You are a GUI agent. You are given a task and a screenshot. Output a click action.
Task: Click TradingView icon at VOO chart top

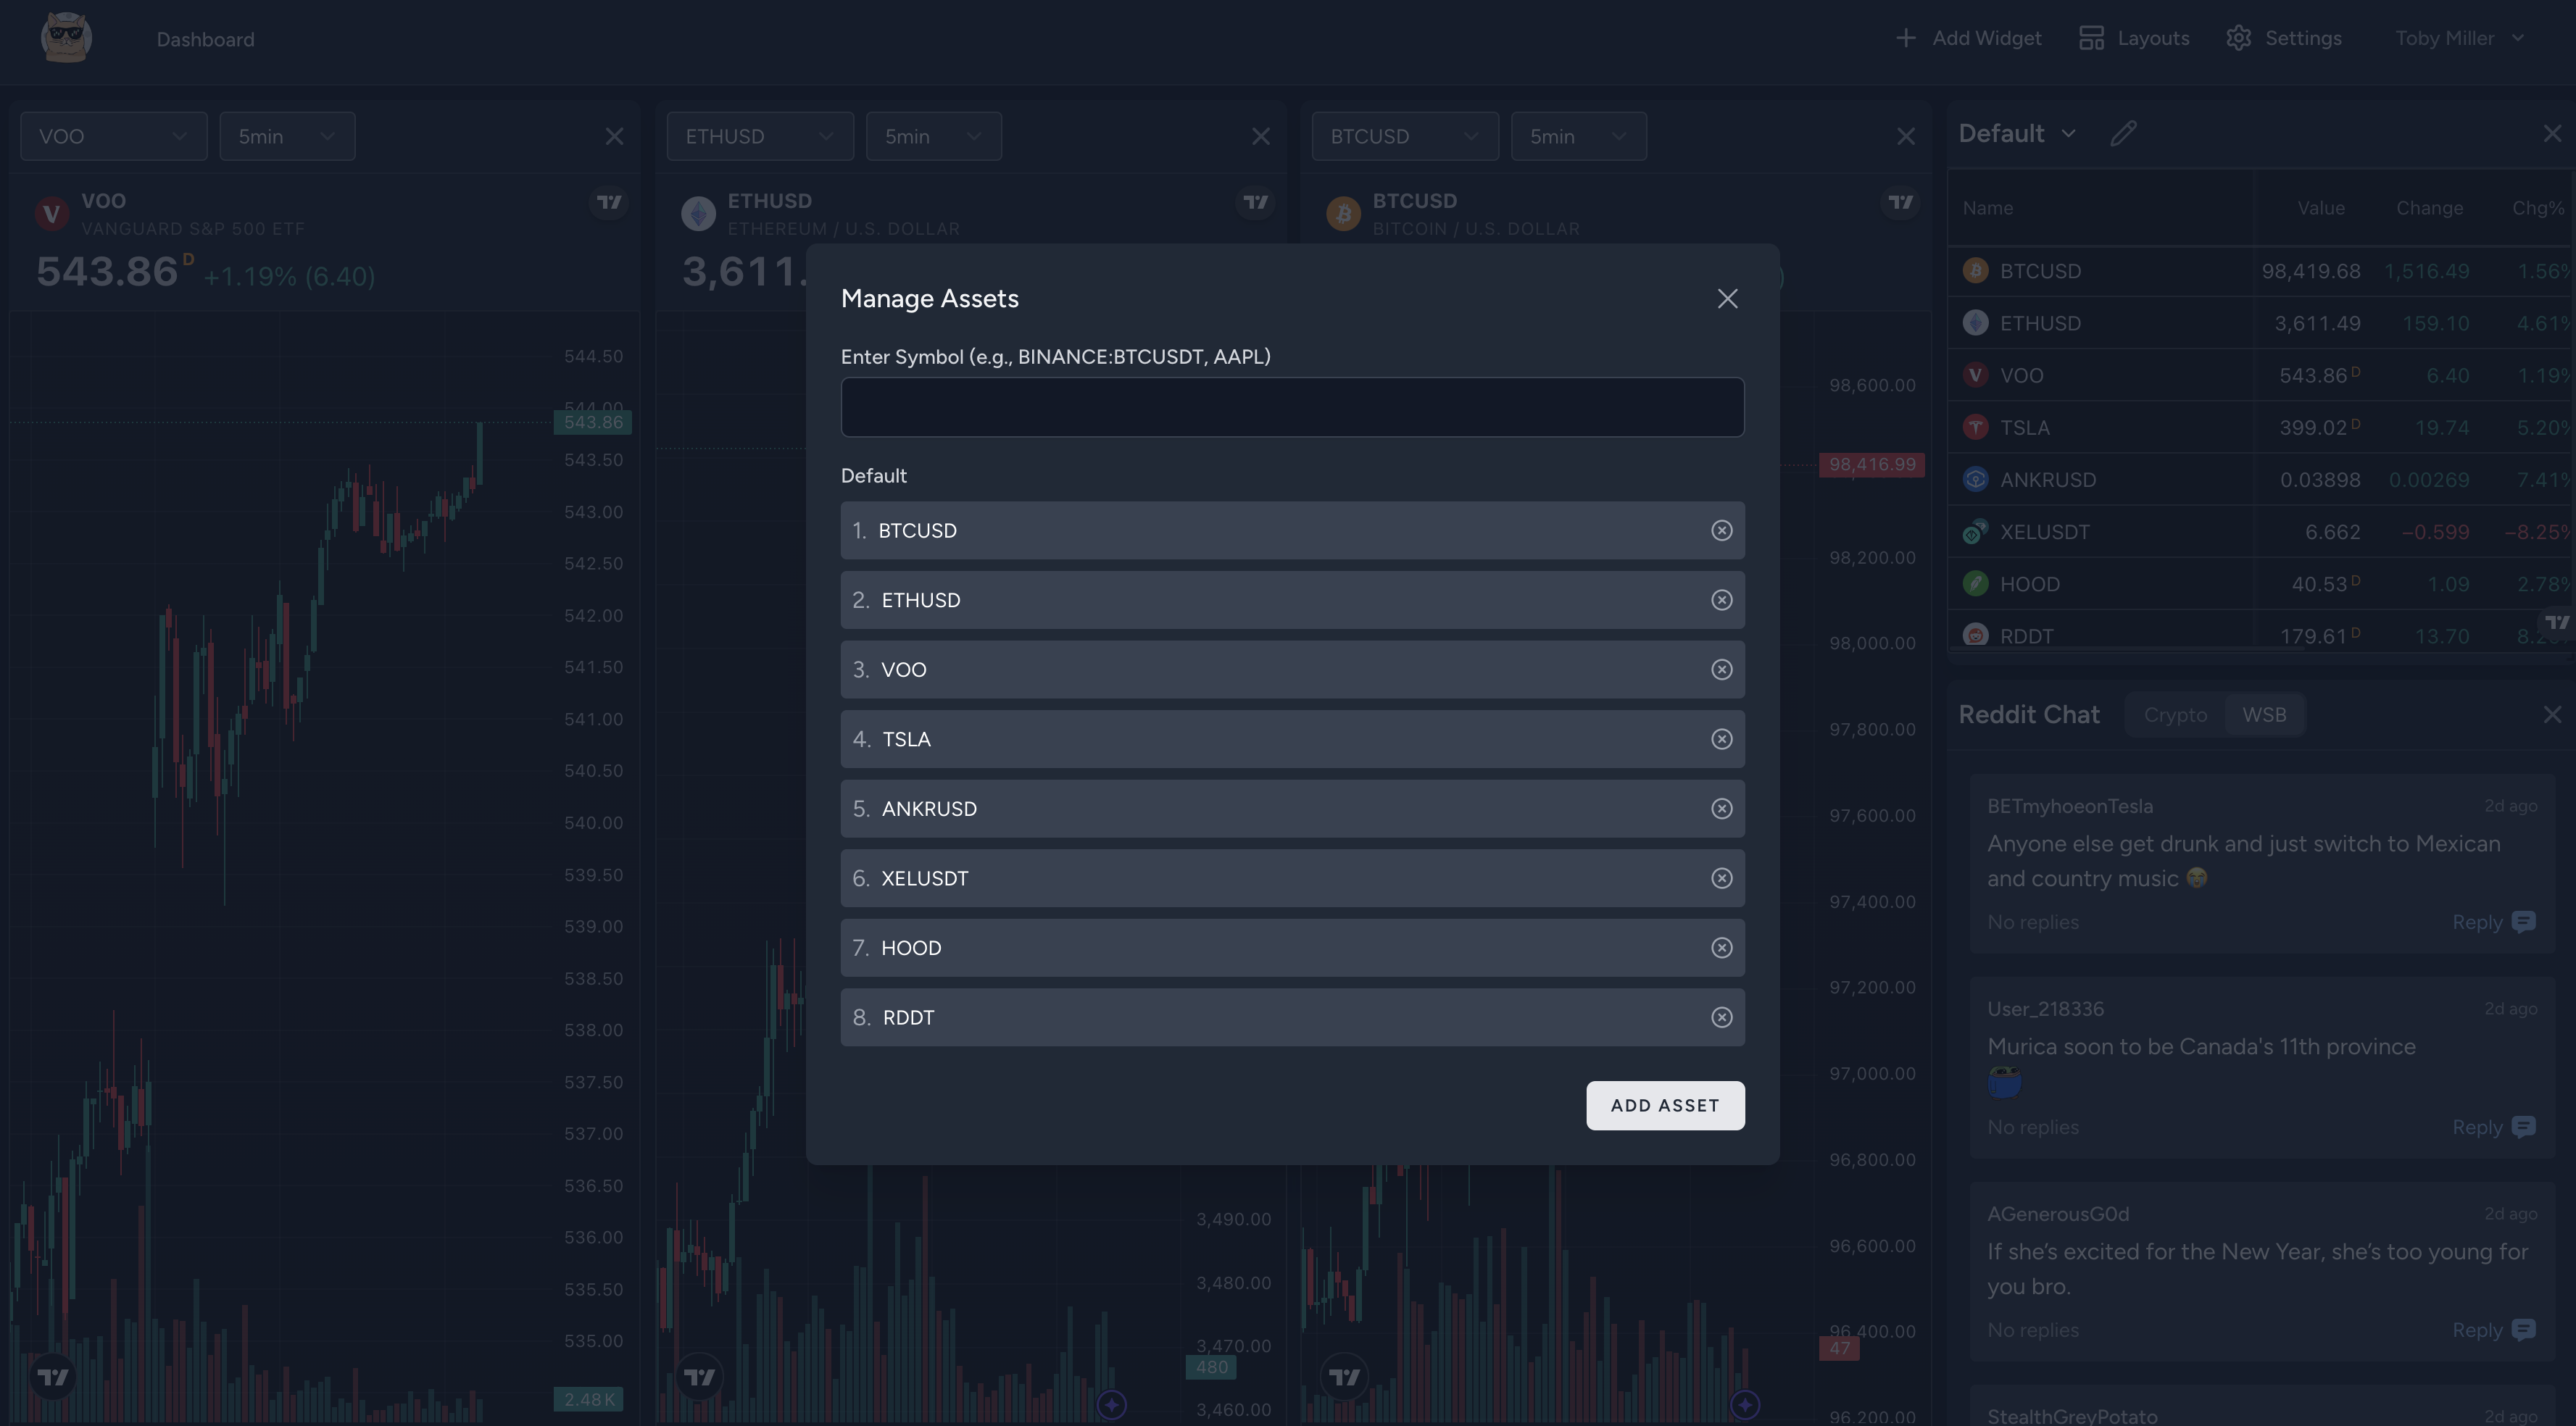tap(609, 202)
